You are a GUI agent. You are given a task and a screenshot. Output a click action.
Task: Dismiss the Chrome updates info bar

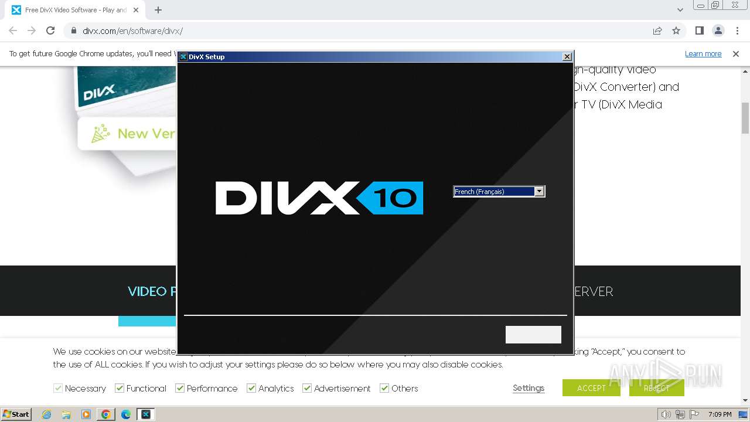click(736, 53)
